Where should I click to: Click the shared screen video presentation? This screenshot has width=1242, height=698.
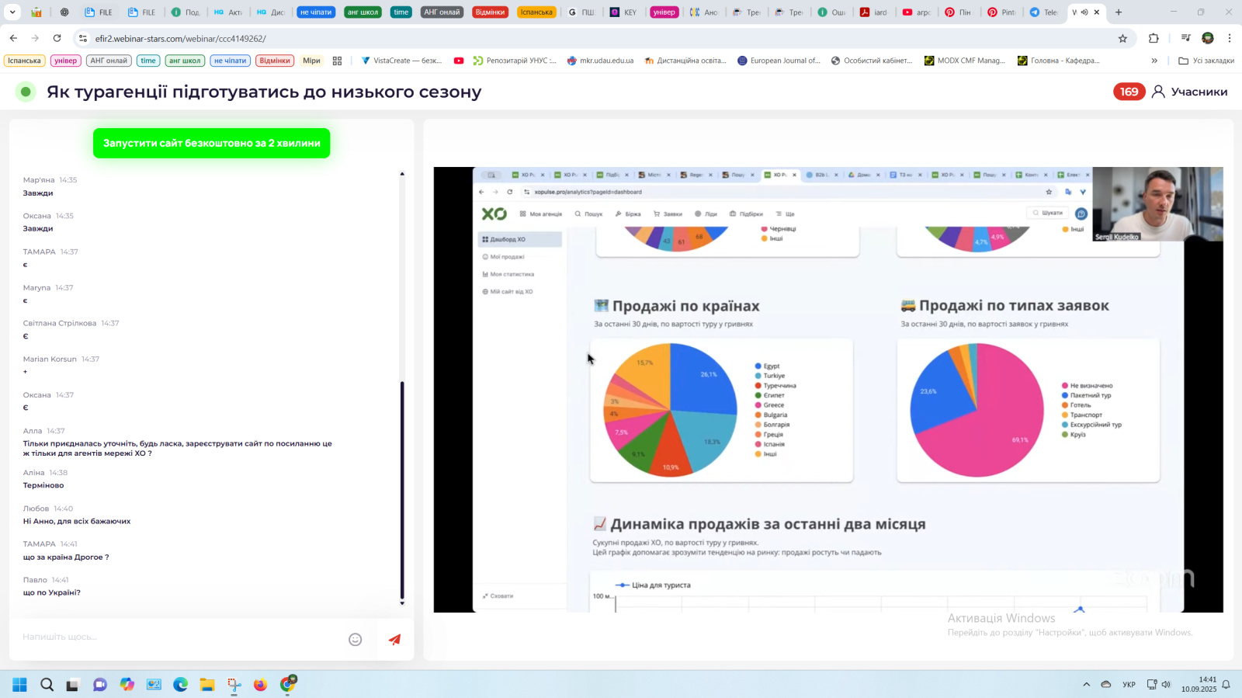coord(828,390)
